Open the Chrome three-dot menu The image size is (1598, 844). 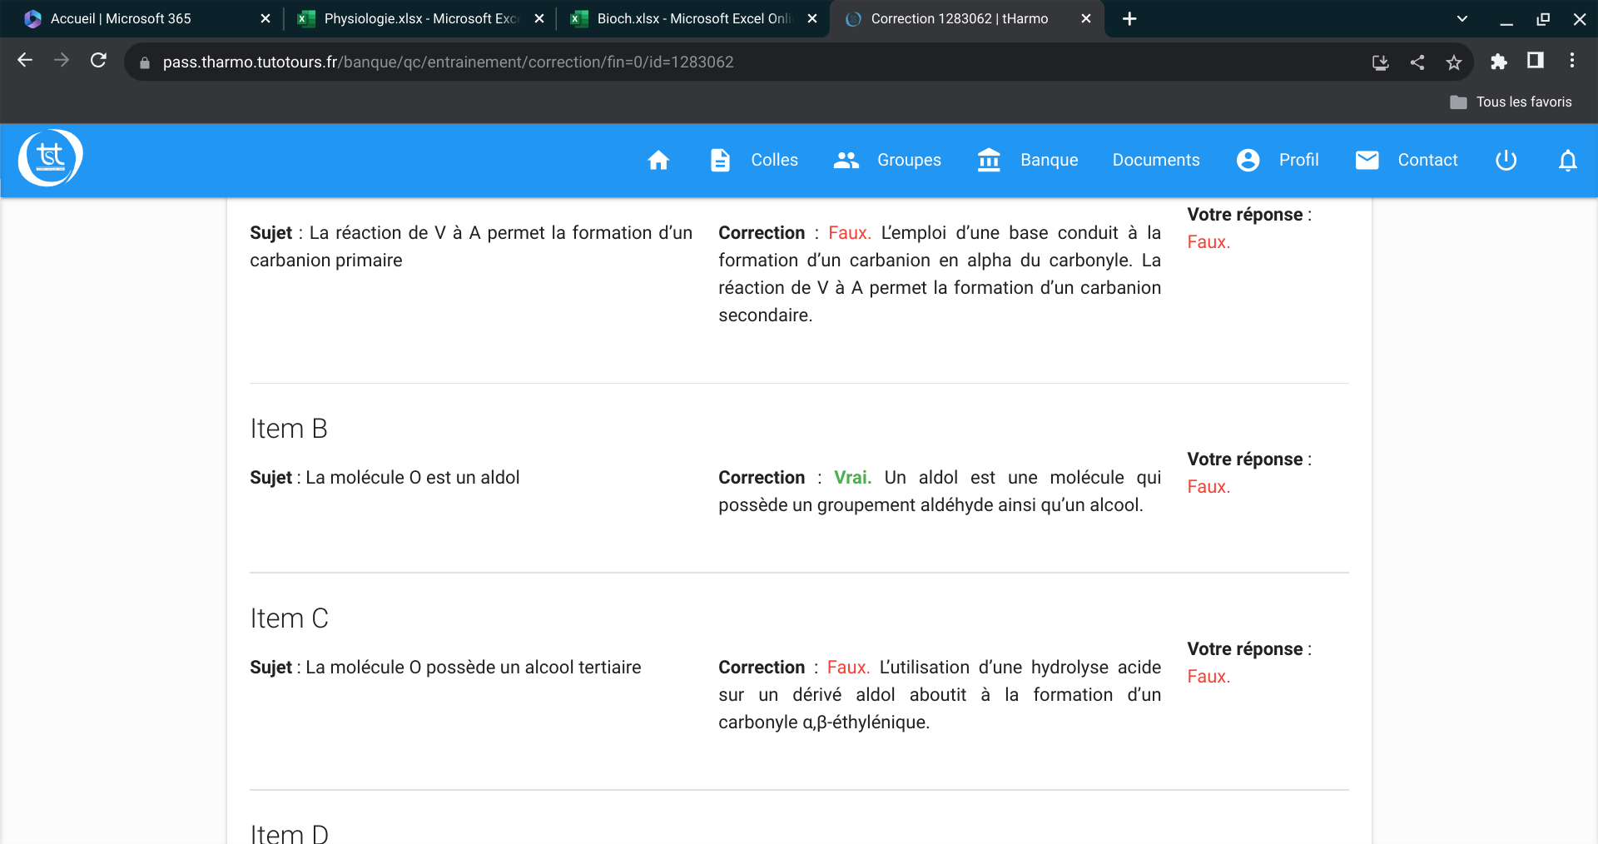point(1571,61)
